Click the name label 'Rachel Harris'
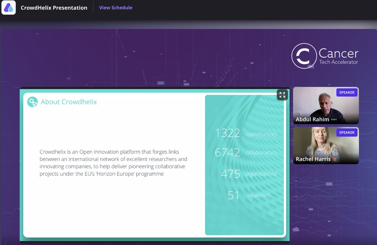Viewport: 377px width, 245px height. [313, 159]
